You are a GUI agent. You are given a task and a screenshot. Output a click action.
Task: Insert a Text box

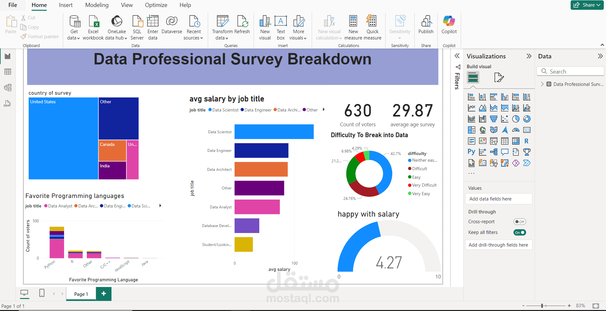click(x=281, y=28)
